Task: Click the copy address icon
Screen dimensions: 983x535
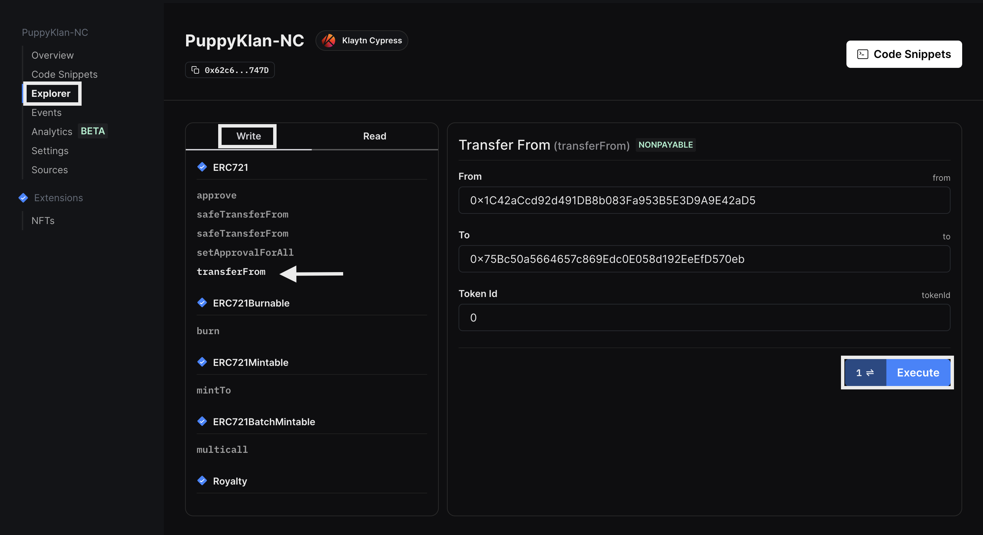Action: [x=195, y=70]
